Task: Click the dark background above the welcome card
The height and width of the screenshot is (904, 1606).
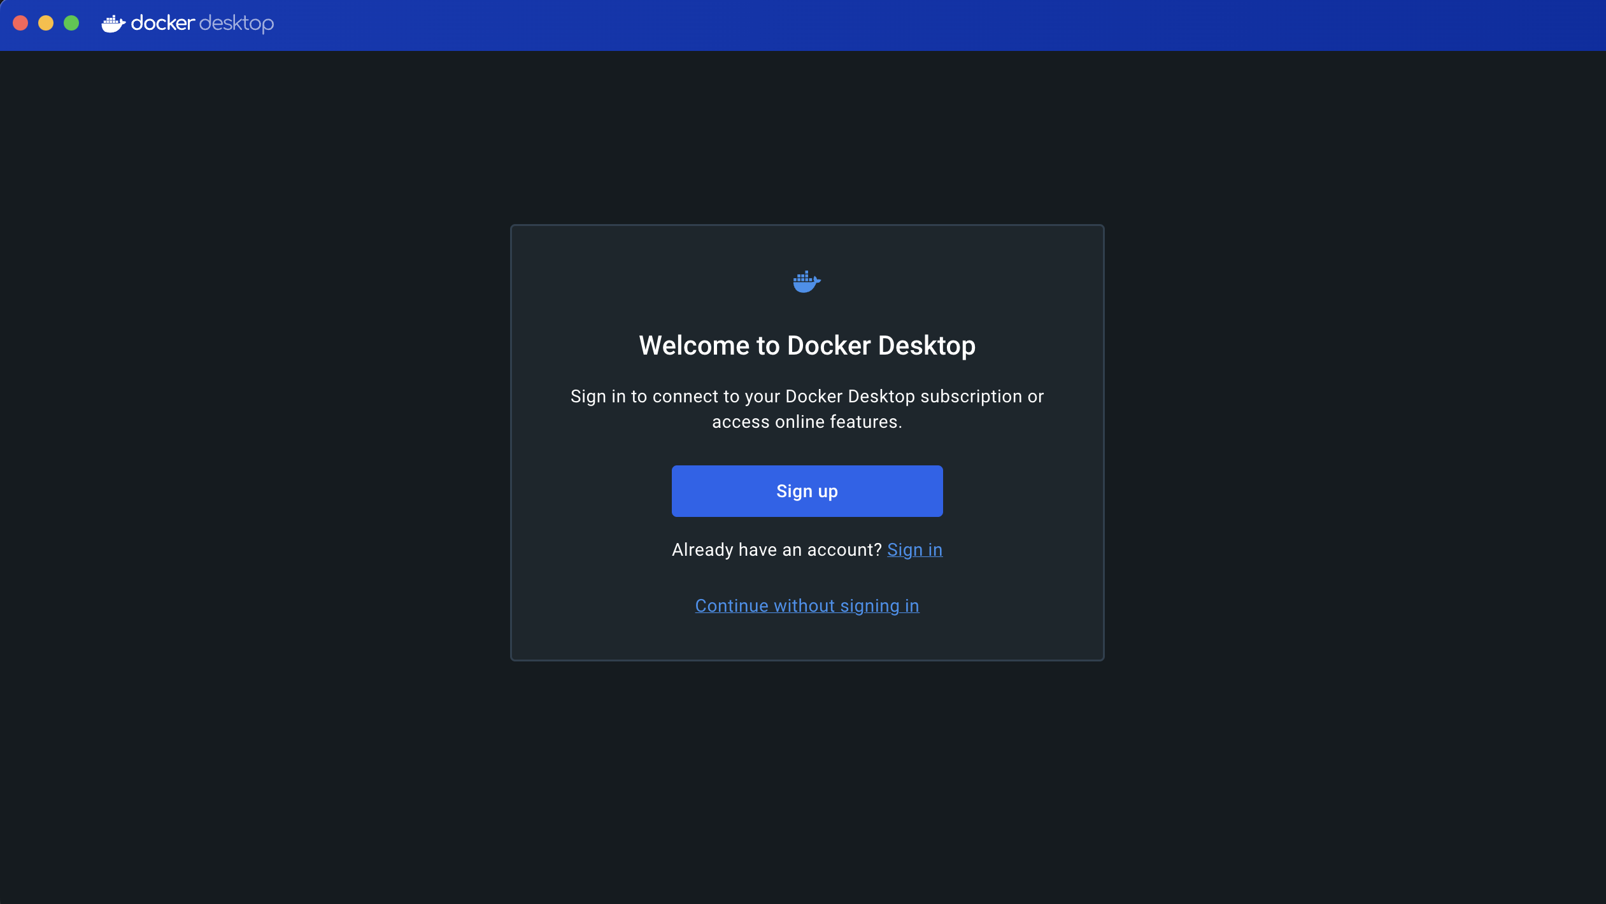Action: pos(807,137)
